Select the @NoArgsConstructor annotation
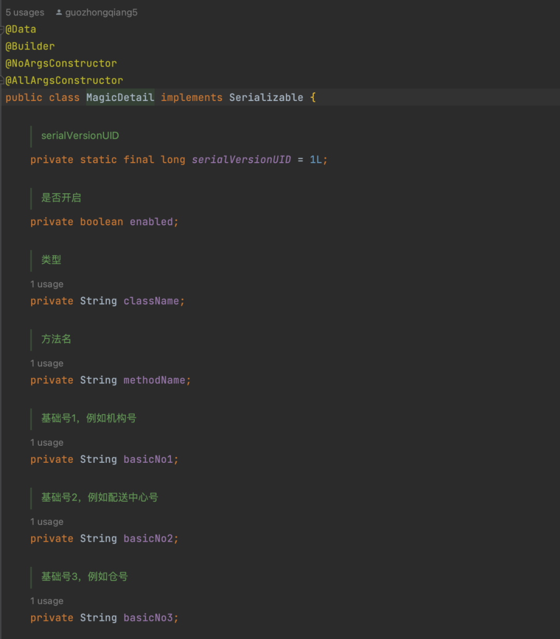This screenshot has width=560, height=639. (x=61, y=64)
